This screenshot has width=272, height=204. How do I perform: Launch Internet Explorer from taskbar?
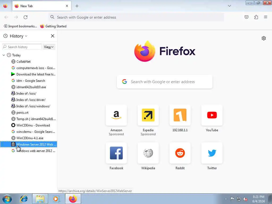[24, 199]
